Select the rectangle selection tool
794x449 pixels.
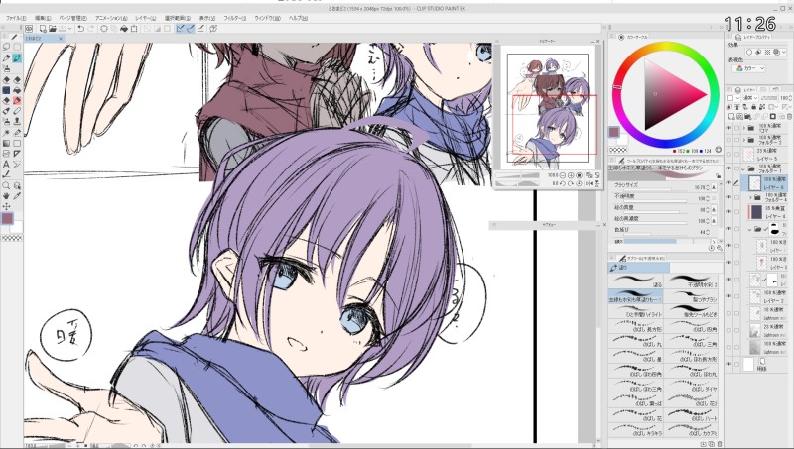point(17,47)
